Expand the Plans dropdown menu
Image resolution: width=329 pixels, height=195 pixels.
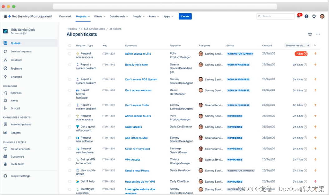154,17
